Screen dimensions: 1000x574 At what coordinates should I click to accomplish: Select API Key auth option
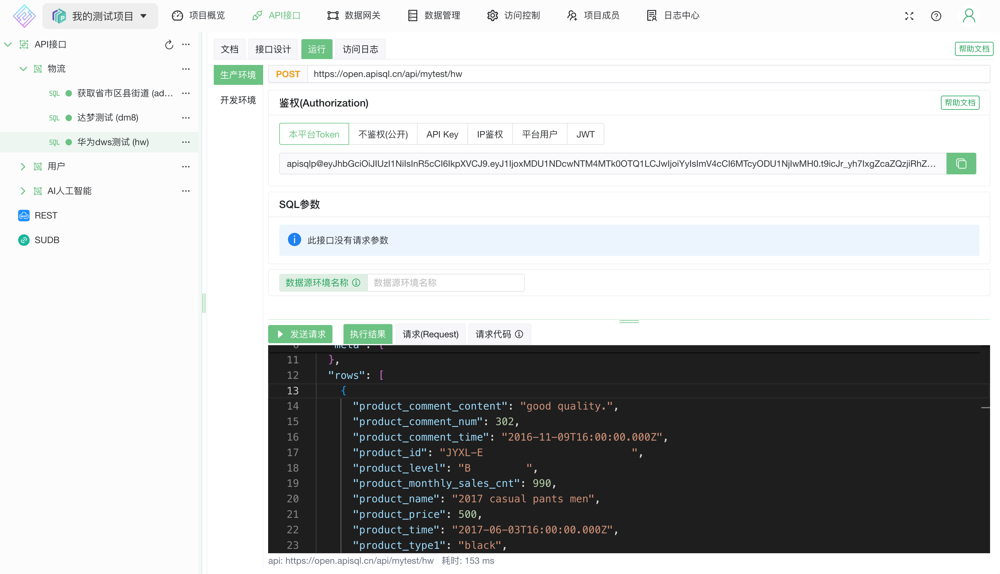442,135
